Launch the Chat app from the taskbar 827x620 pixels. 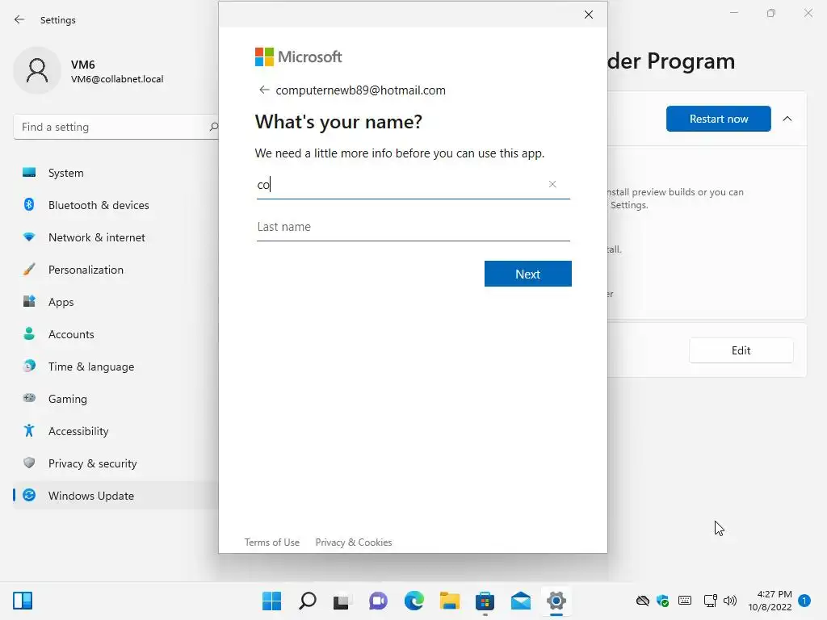click(378, 601)
